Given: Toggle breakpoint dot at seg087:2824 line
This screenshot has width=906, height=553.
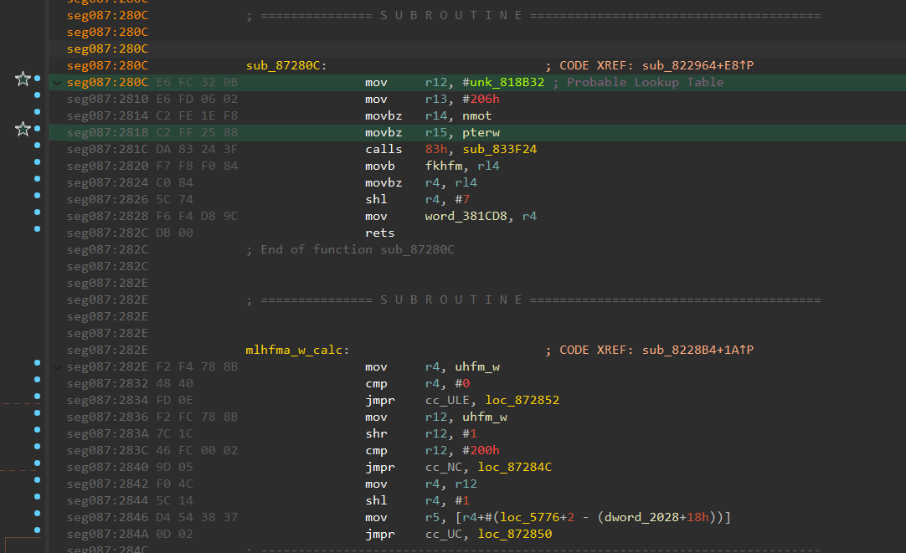Looking at the screenshot, I should 37,178.
